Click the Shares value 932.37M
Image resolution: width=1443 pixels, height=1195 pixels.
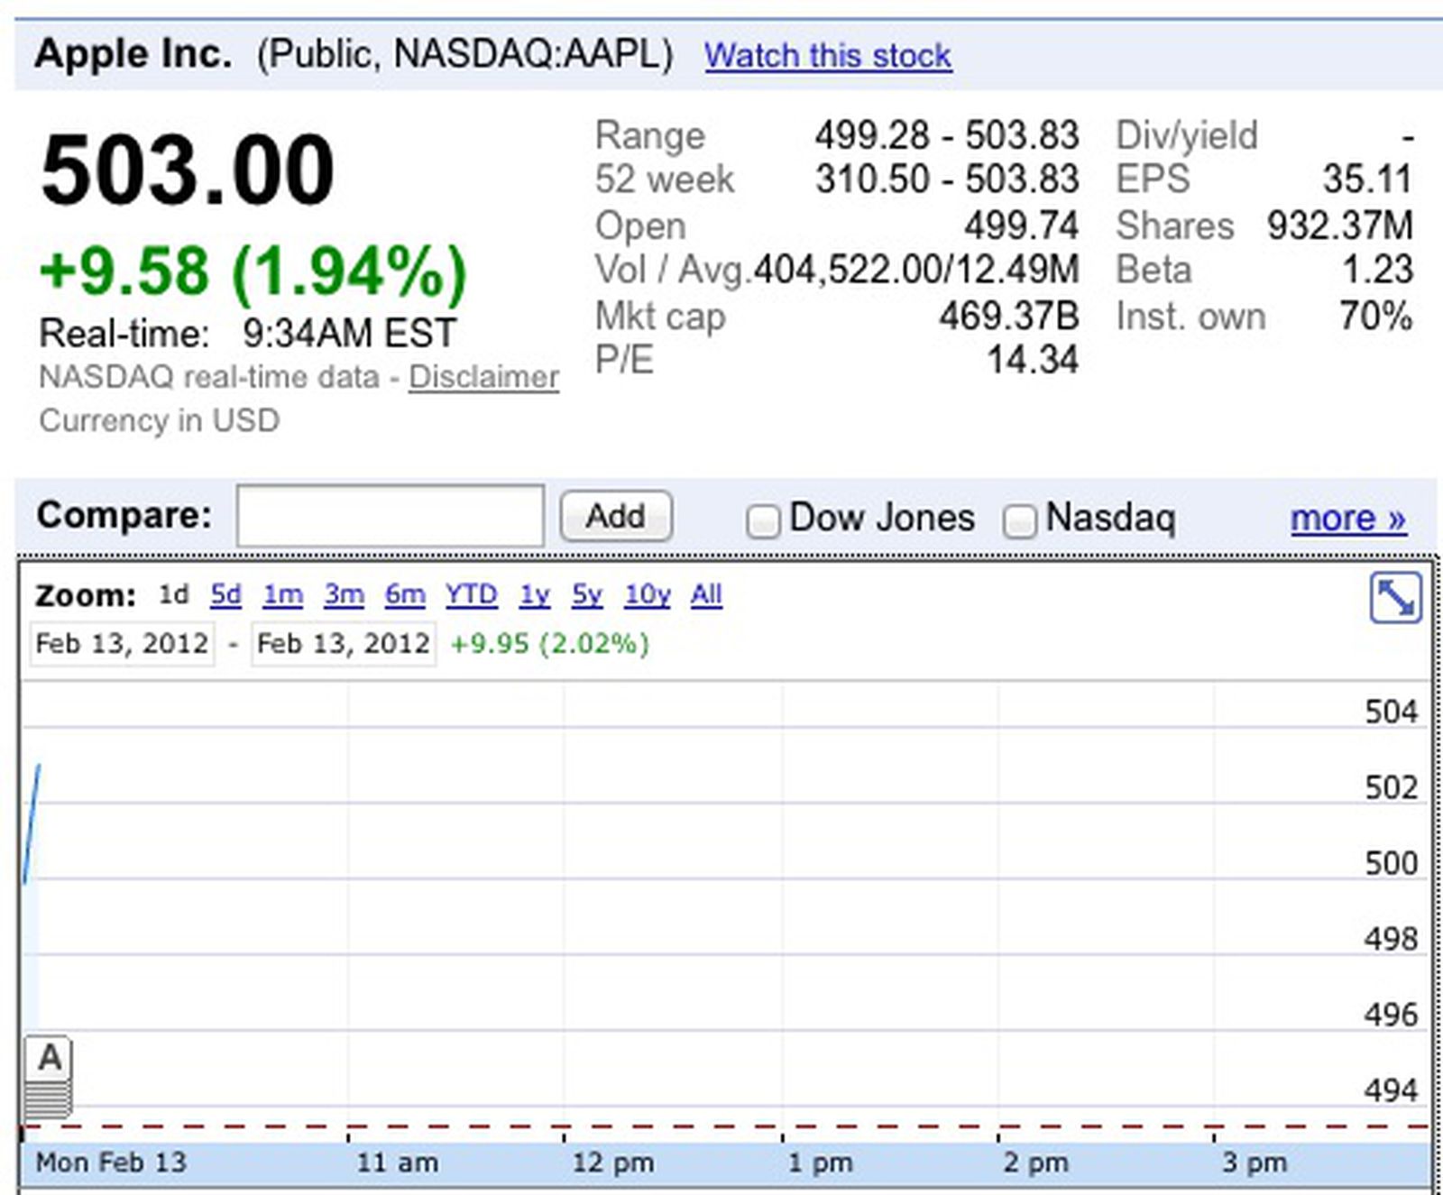(x=1339, y=225)
